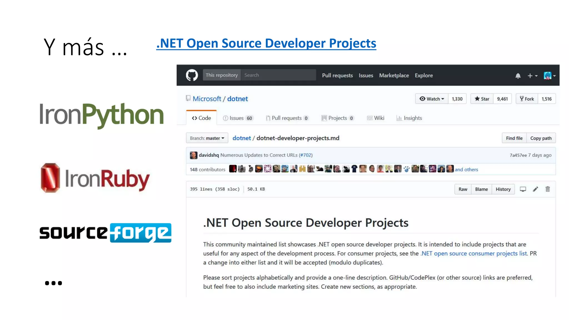Click the SourceForge logo
This screenshot has width=569, height=320.
(105, 233)
